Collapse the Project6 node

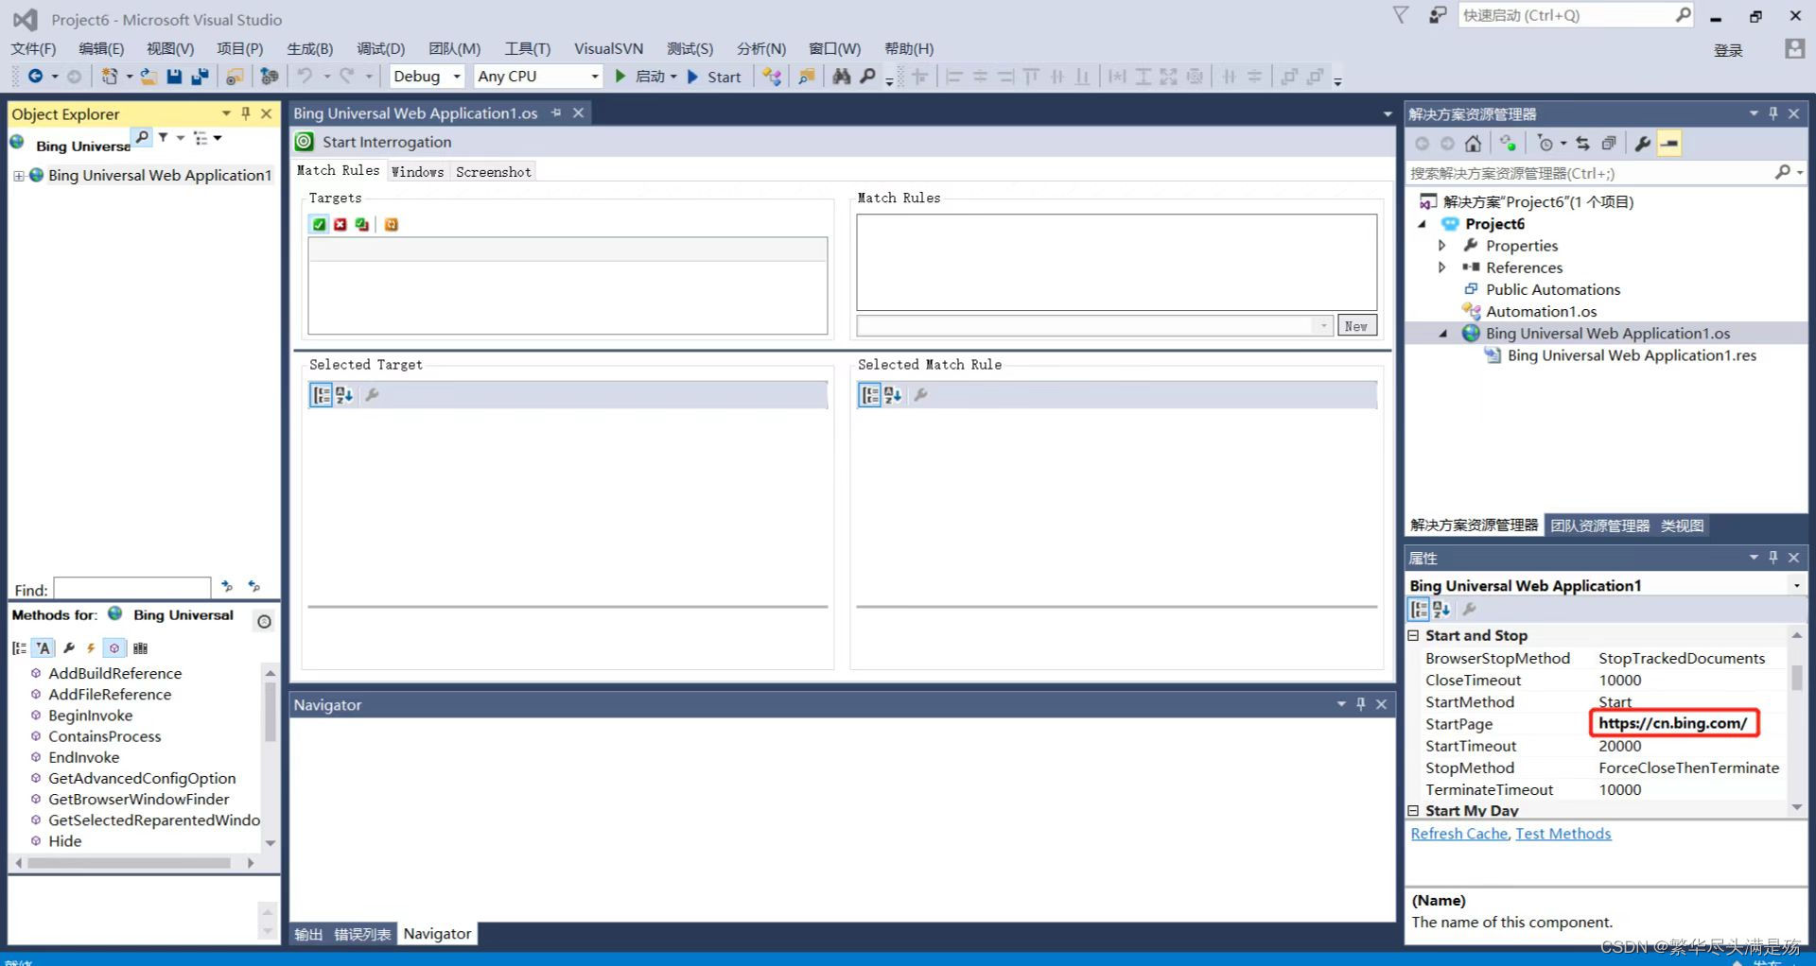click(1422, 224)
